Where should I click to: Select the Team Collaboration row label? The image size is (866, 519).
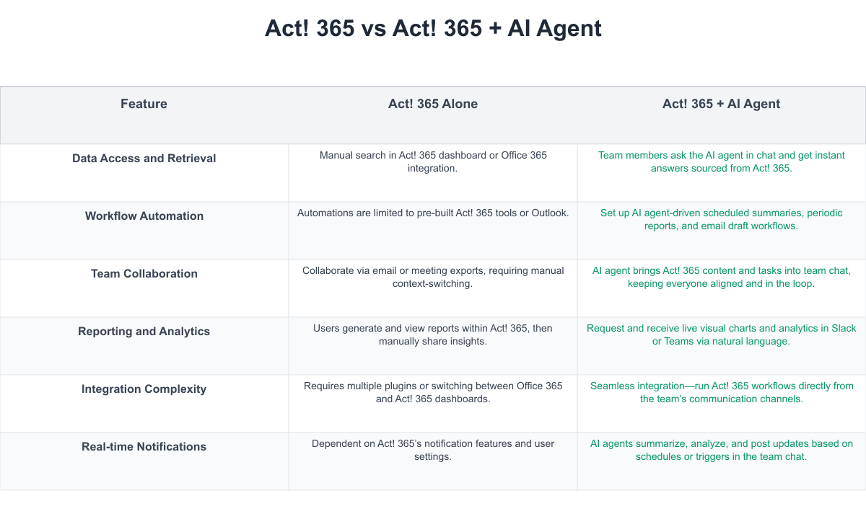click(x=144, y=274)
